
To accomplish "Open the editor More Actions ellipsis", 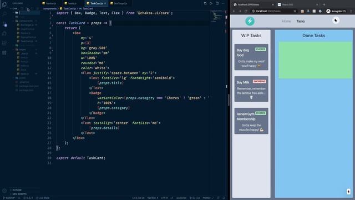I will click(x=223, y=3).
